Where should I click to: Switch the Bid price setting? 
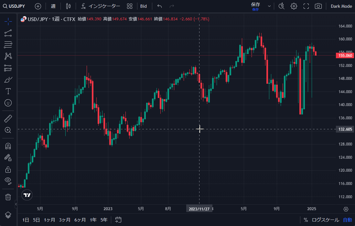coord(144,6)
